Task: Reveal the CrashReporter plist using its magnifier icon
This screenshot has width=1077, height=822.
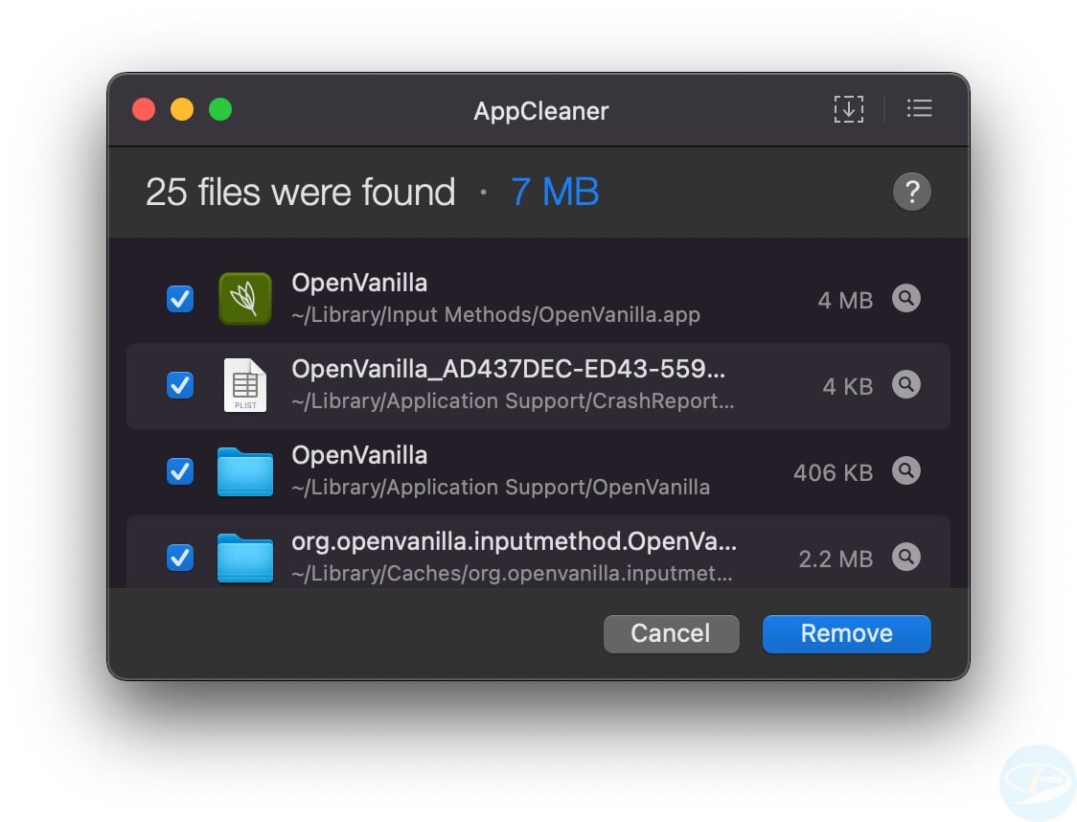Action: pyautogui.click(x=906, y=385)
